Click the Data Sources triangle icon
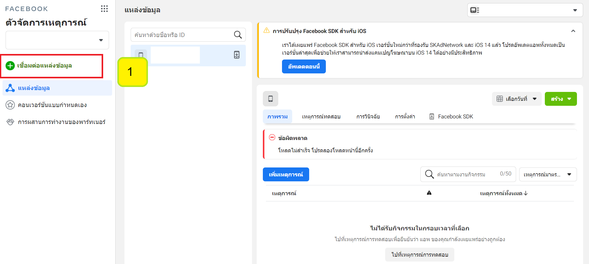The width and height of the screenshot is (589, 264). pos(10,88)
